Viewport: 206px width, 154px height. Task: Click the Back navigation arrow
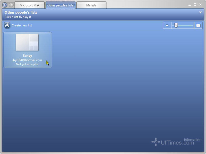coord(5,5)
